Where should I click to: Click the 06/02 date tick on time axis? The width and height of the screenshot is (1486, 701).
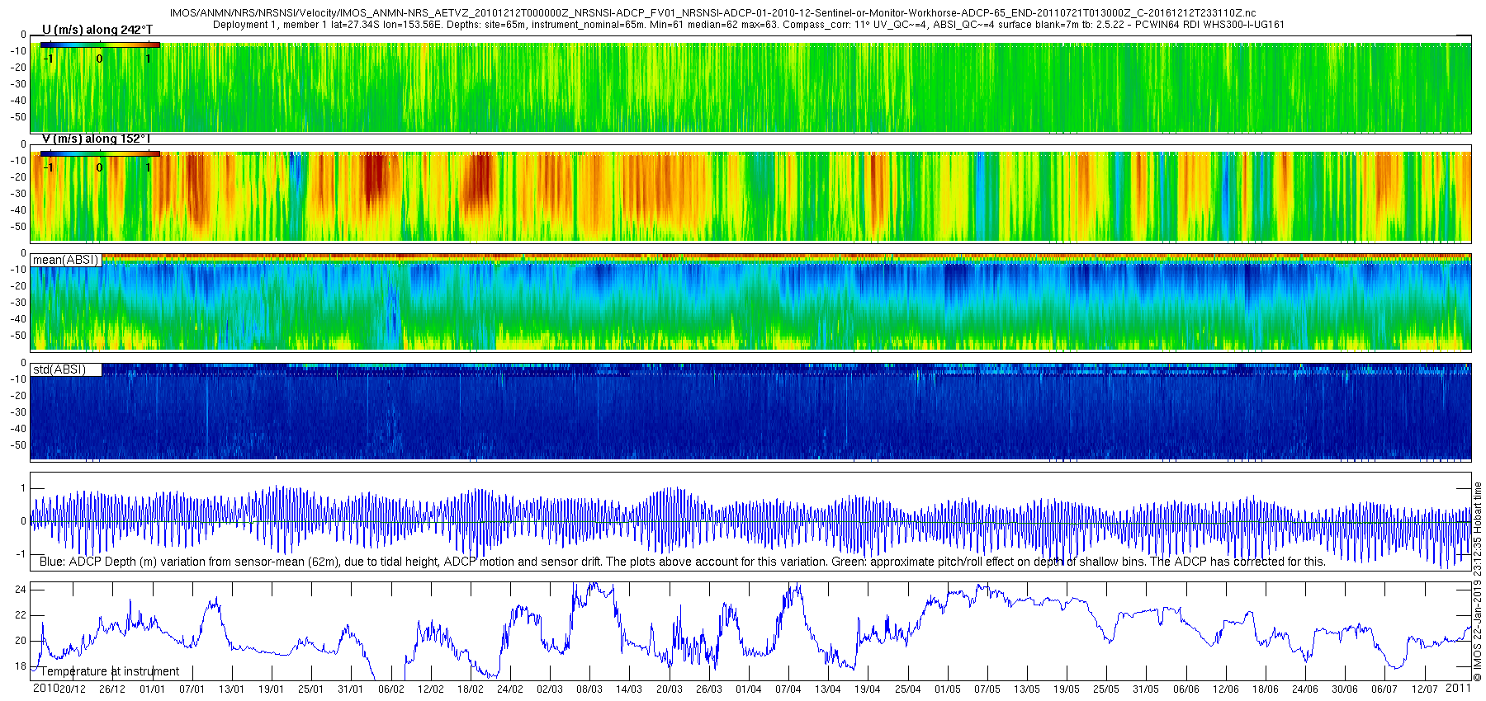pyautogui.click(x=391, y=689)
